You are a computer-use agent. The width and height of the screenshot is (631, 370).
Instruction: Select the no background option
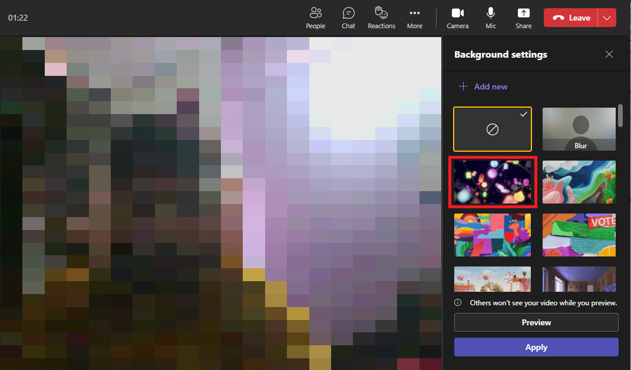(493, 129)
